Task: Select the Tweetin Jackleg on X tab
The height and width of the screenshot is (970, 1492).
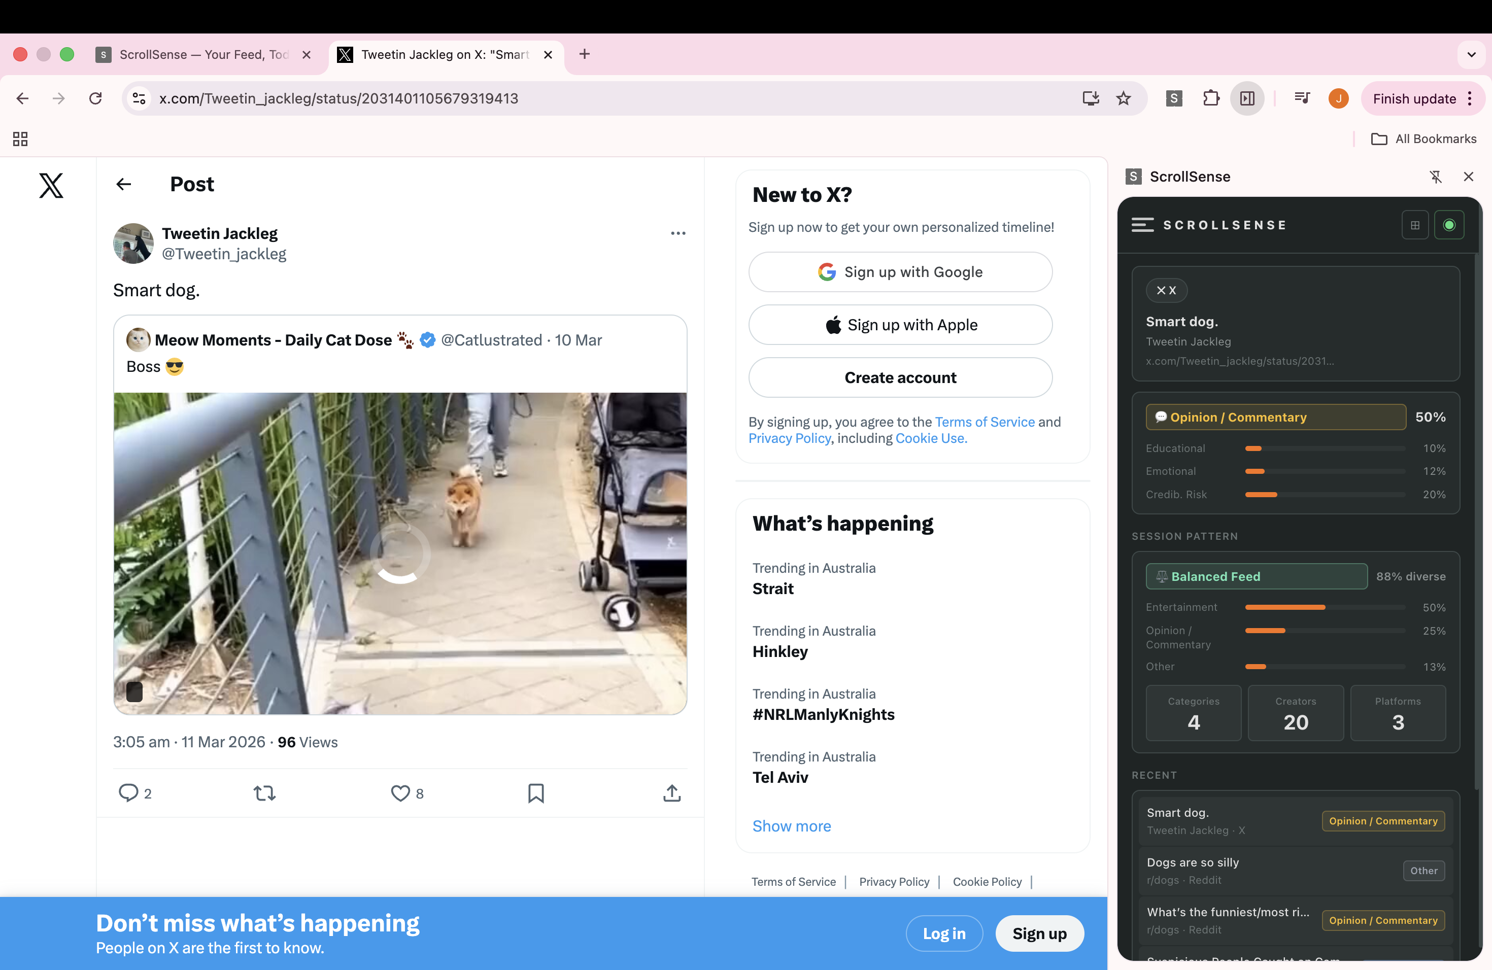Action: tap(444, 54)
